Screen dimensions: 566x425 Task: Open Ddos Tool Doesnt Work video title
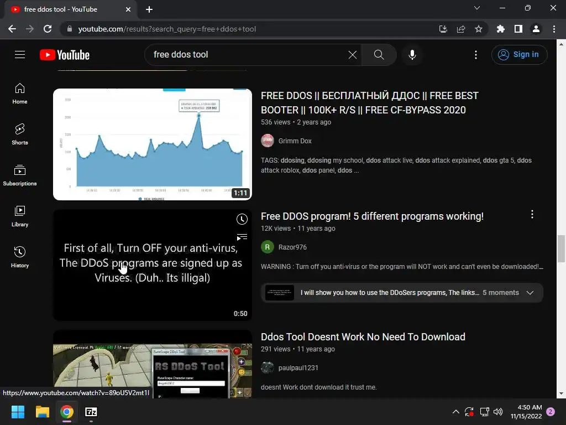point(363,337)
